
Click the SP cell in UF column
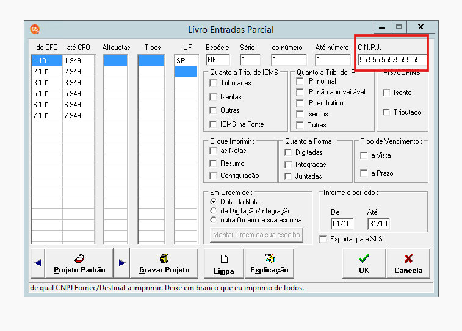click(x=186, y=60)
